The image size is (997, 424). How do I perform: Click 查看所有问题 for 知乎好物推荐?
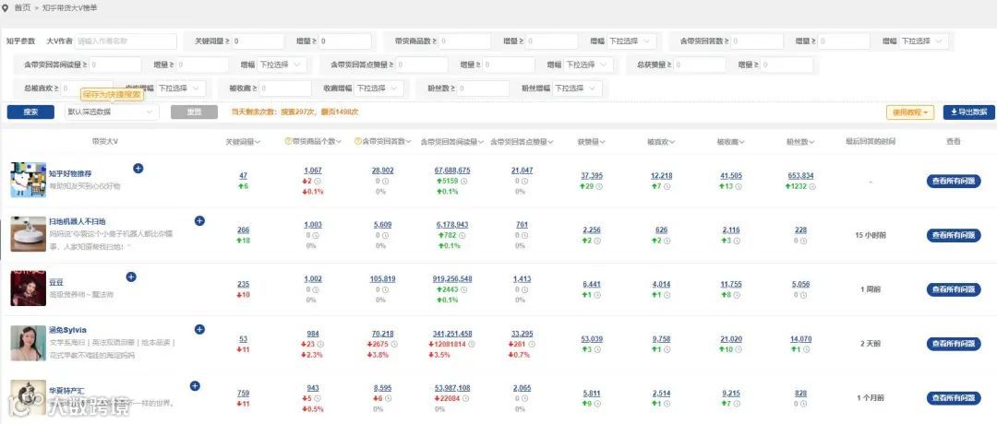954,181
